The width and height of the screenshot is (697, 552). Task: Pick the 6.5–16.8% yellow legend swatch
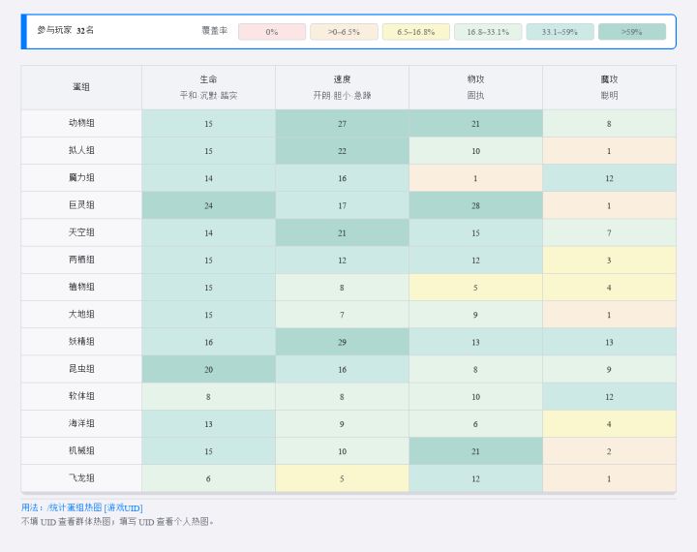click(x=415, y=32)
